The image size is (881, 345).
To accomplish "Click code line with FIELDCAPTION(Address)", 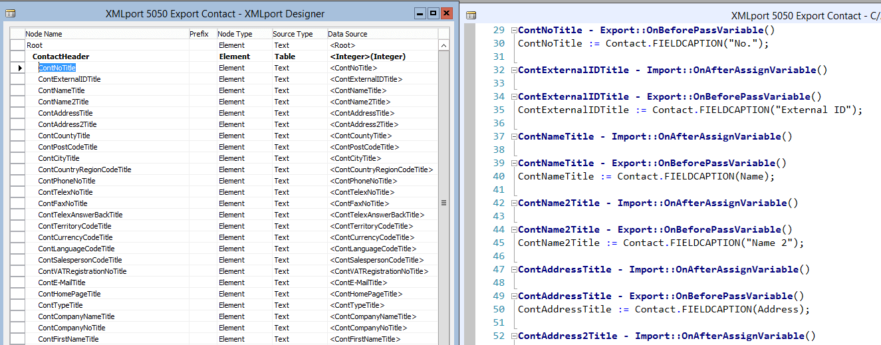I will click(664, 309).
